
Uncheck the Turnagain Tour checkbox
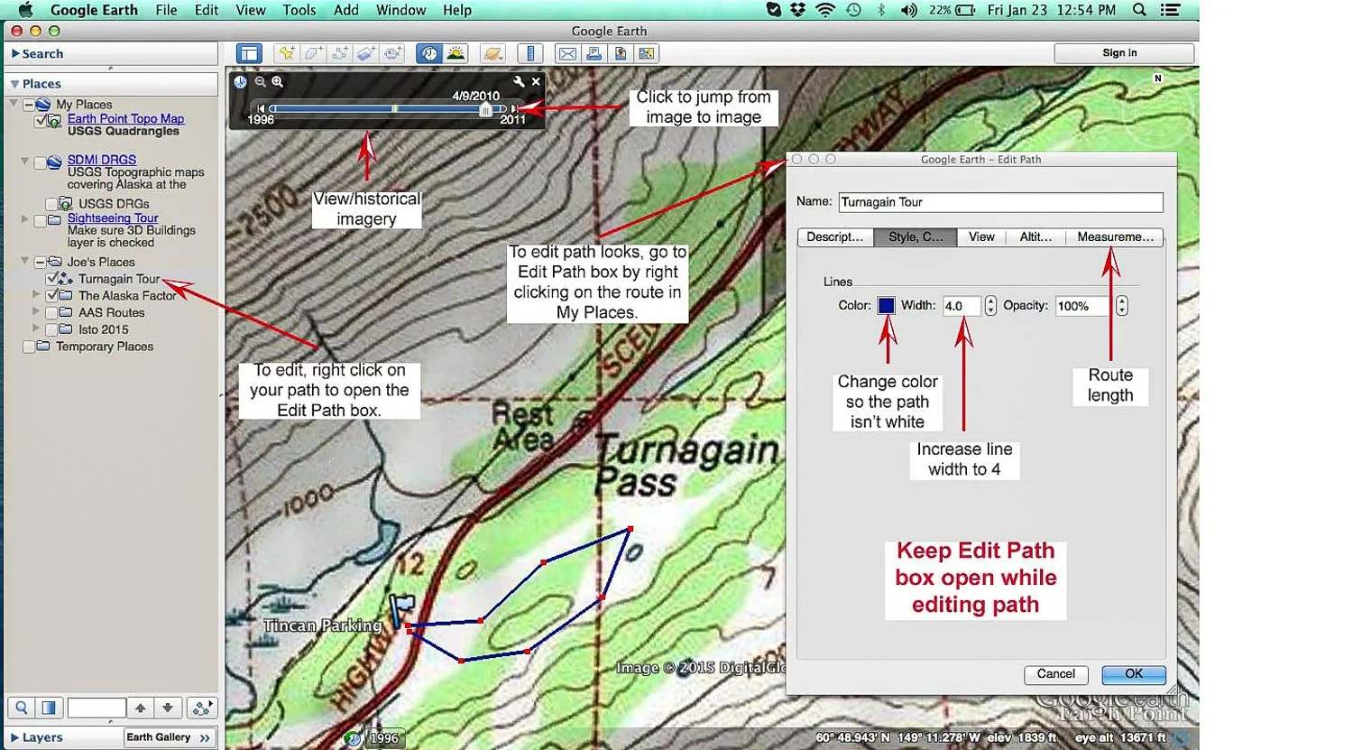[51, 279]
